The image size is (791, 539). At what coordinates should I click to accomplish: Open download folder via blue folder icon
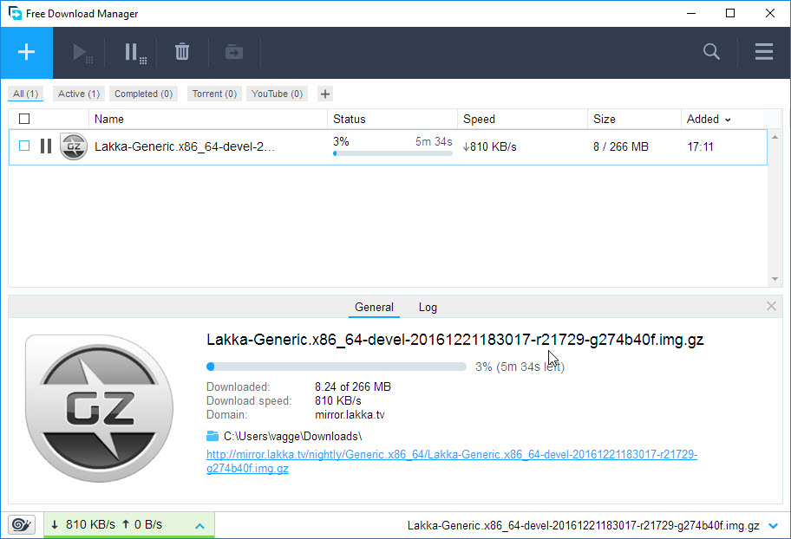212,436
